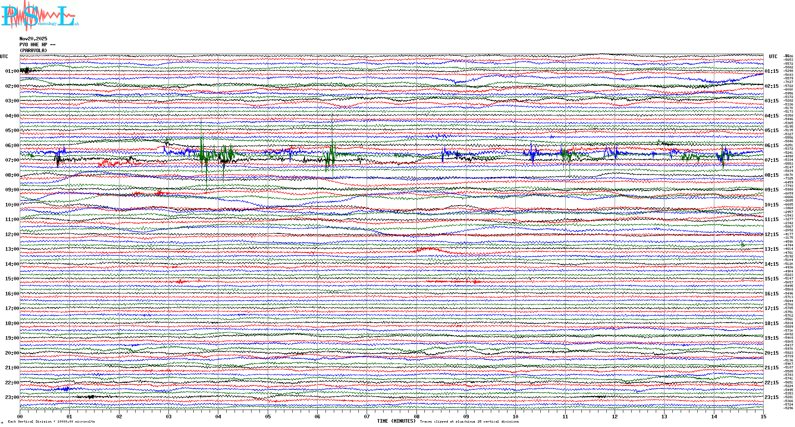
Task: Click the (PARAVOLA) station name
Action: [33, 51]
